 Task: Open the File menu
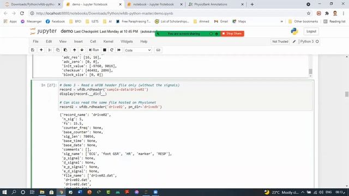click(x=35, y=41)
